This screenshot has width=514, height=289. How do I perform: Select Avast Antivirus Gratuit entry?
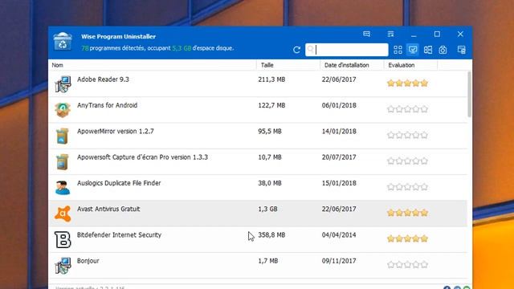coord(258,214)
